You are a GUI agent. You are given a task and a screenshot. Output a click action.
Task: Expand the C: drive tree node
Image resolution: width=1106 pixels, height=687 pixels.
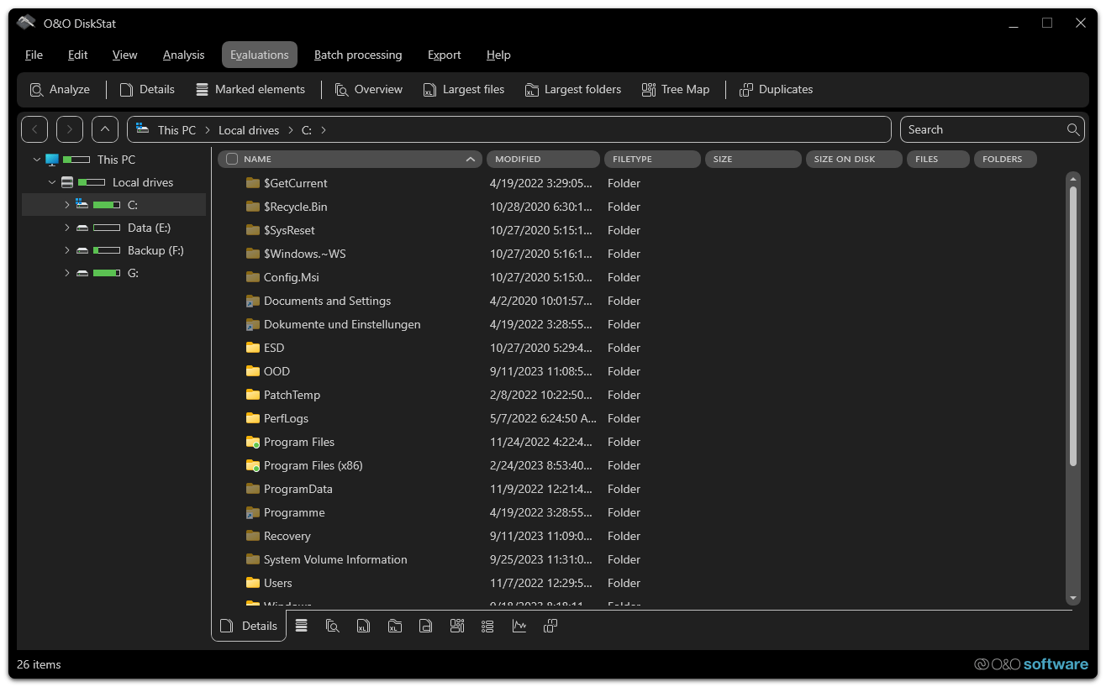pyautogui.click(x=66, y=205)
